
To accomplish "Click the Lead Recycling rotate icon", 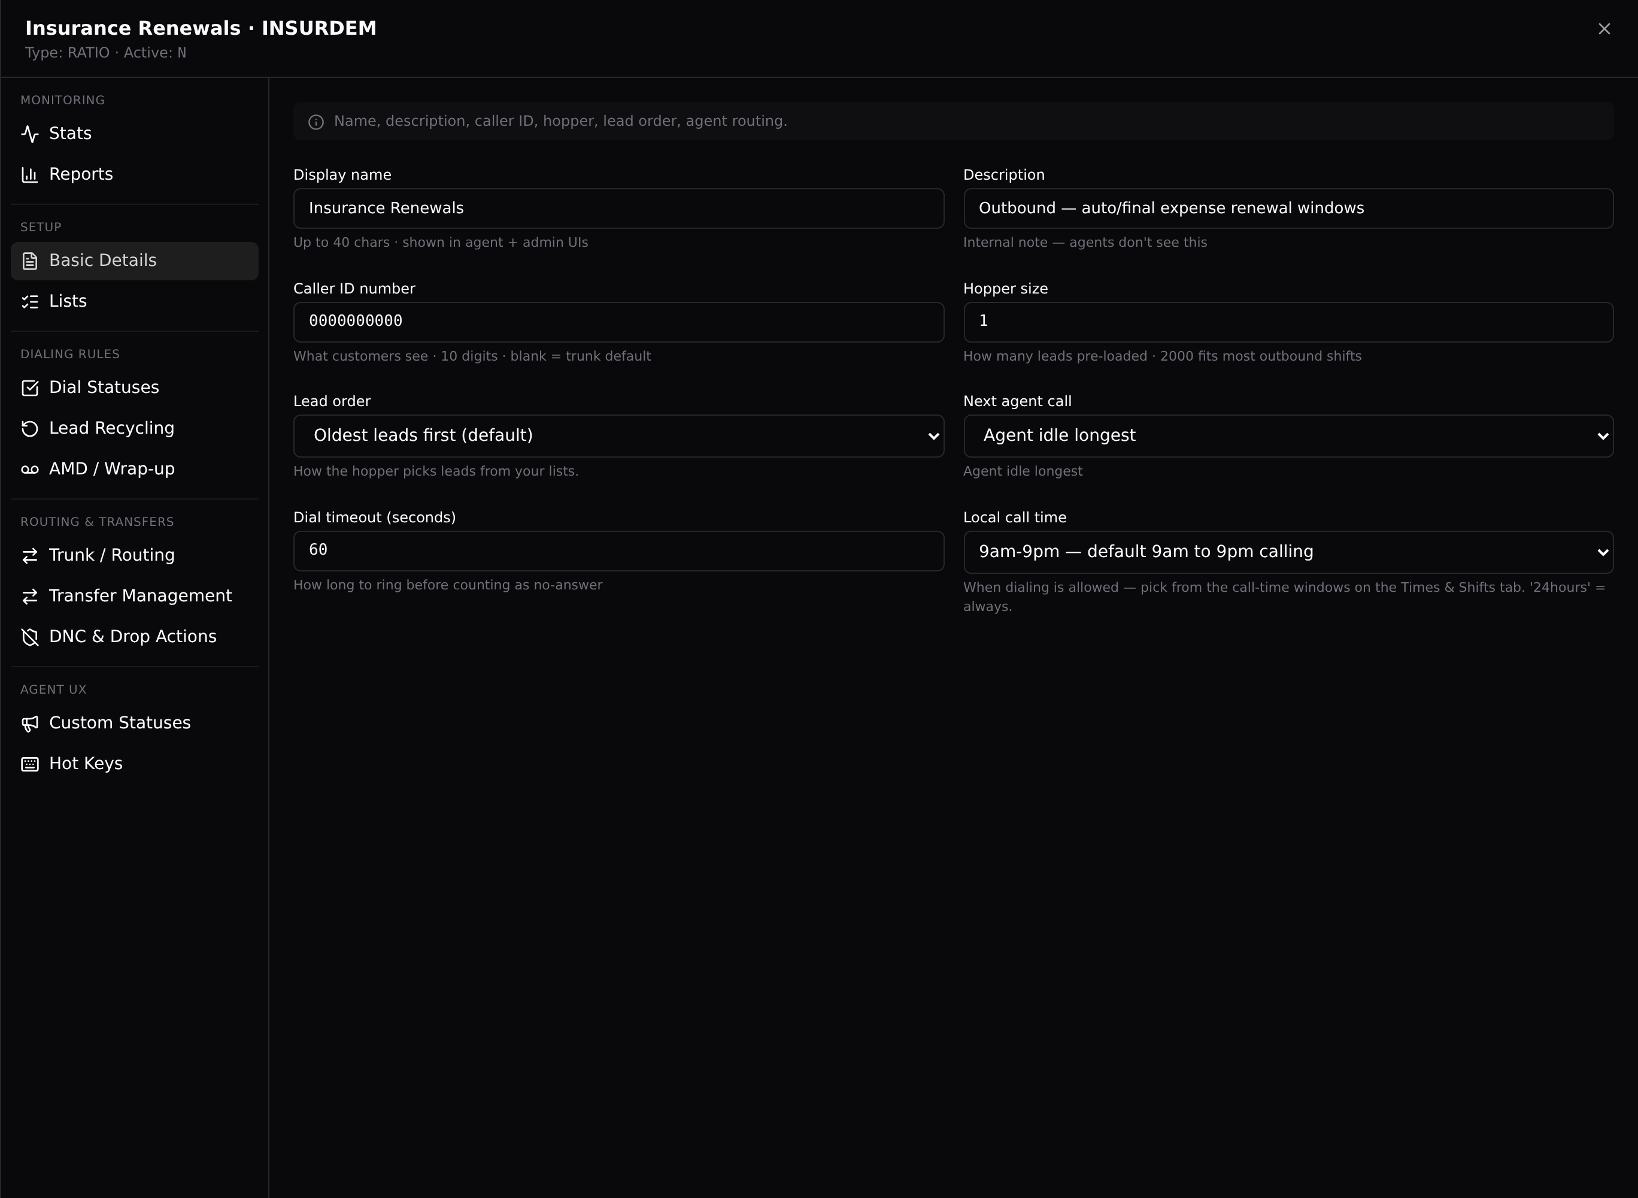I will (30, 428).
